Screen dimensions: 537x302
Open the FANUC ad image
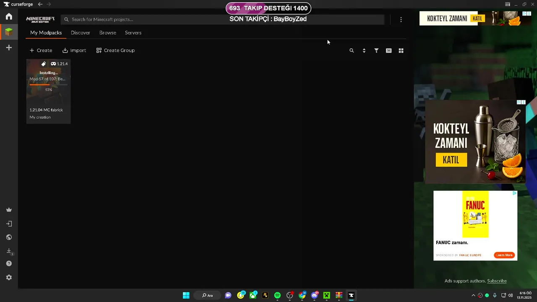click(x=475, y=214)
